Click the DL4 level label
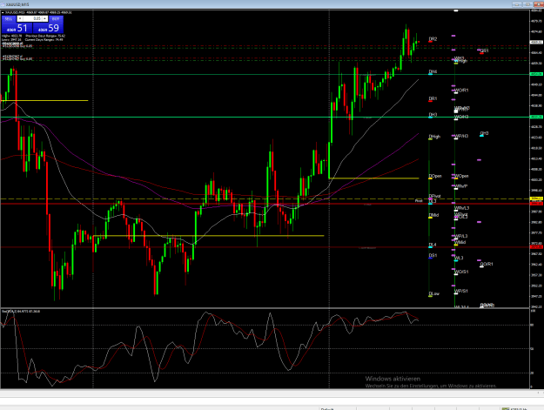The image size is (544, 410). click(433, 245)
